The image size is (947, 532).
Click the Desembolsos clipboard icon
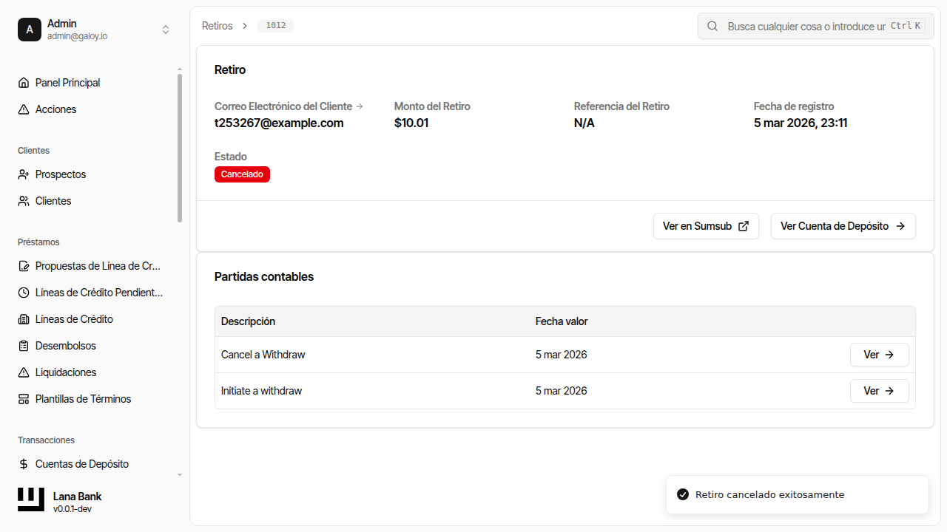[24, 346]
